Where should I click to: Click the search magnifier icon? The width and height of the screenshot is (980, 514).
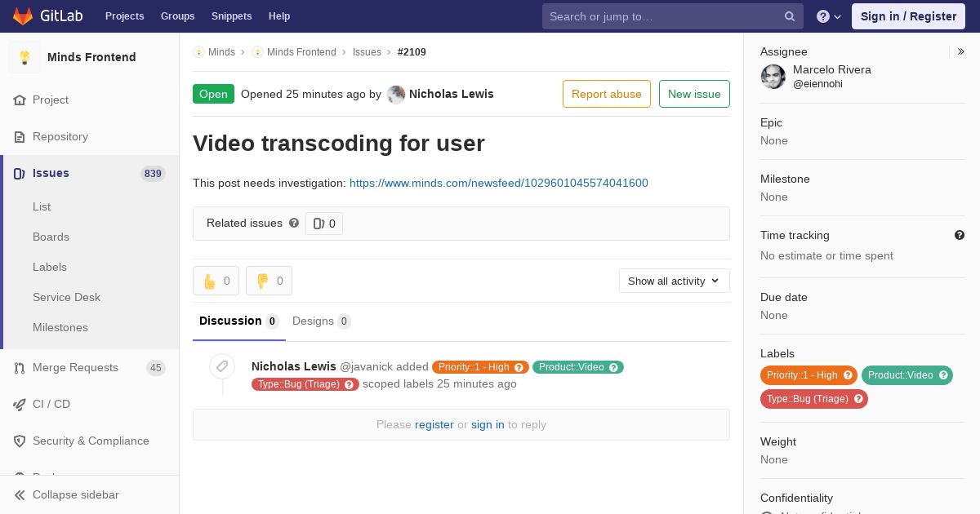pyautogui.click(x=790, y=16)
